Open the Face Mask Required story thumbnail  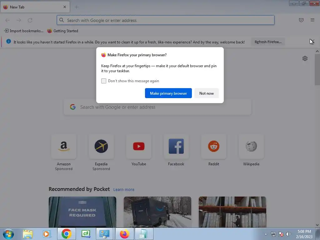[x=82, y=212]
